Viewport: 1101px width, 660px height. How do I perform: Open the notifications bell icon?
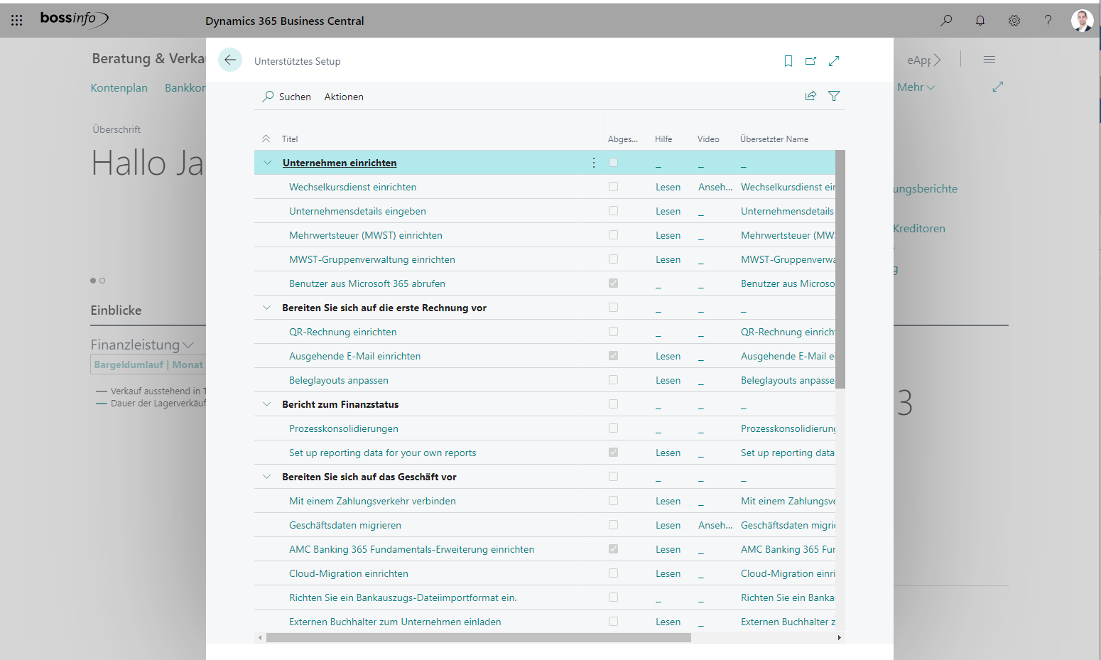pyautogui.click(x=980, y=21)
